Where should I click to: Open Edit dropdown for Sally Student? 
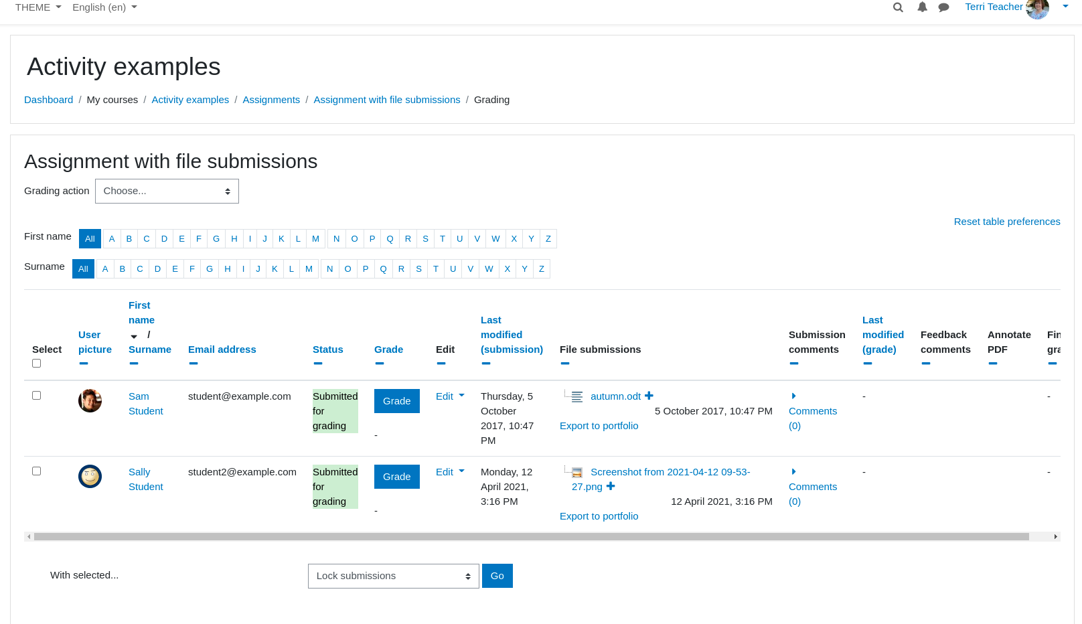click(450, 472)
